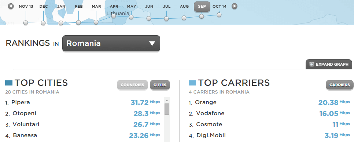Click the JAN timeline data point
The height and width of the screenshot is (142, 354).
[61, 23]
